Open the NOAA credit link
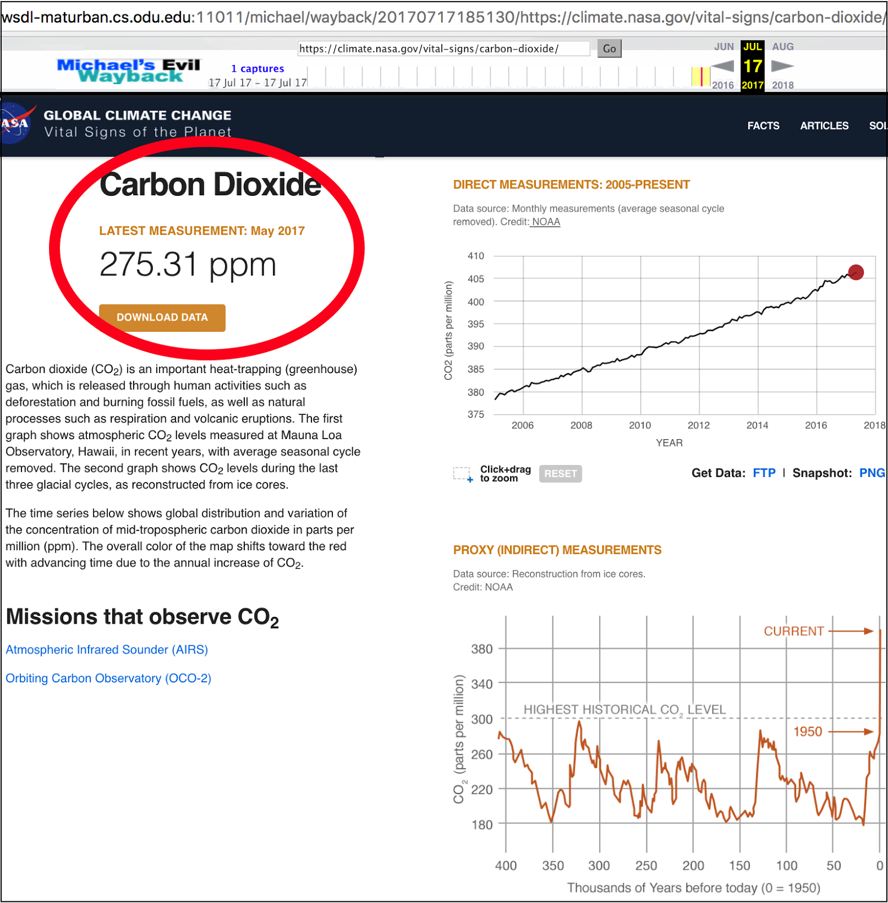This screenshot has width=888, height=903. pyautogui.click(x=546, y=222)
